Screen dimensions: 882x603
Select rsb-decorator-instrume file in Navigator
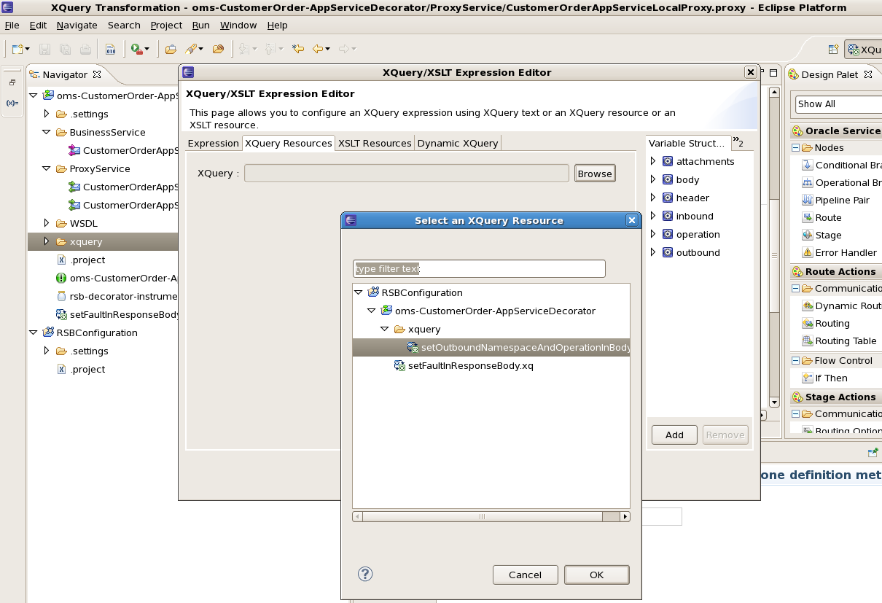pos(117,296)
